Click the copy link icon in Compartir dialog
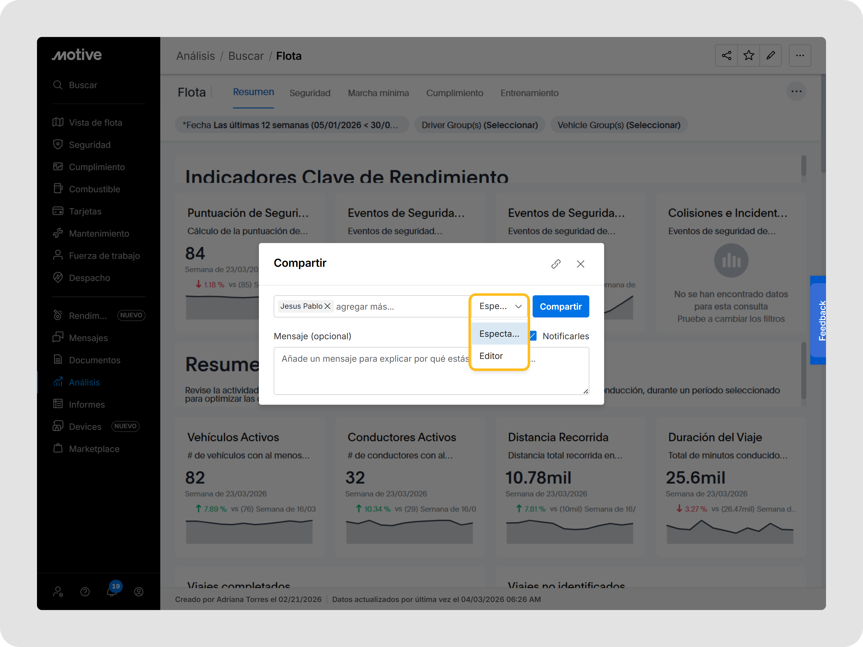863x647 pixels. point(556,264)
